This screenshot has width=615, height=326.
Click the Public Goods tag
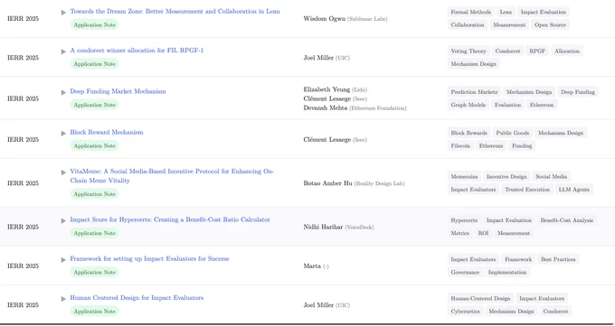[513, 133]
